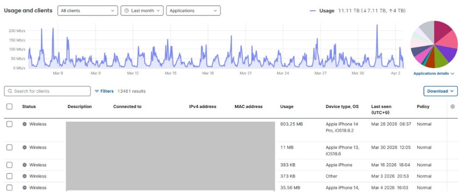
Task: Click the Mar 15 label on chart axis
Action: pyautogui.click(x=171, y=73)
